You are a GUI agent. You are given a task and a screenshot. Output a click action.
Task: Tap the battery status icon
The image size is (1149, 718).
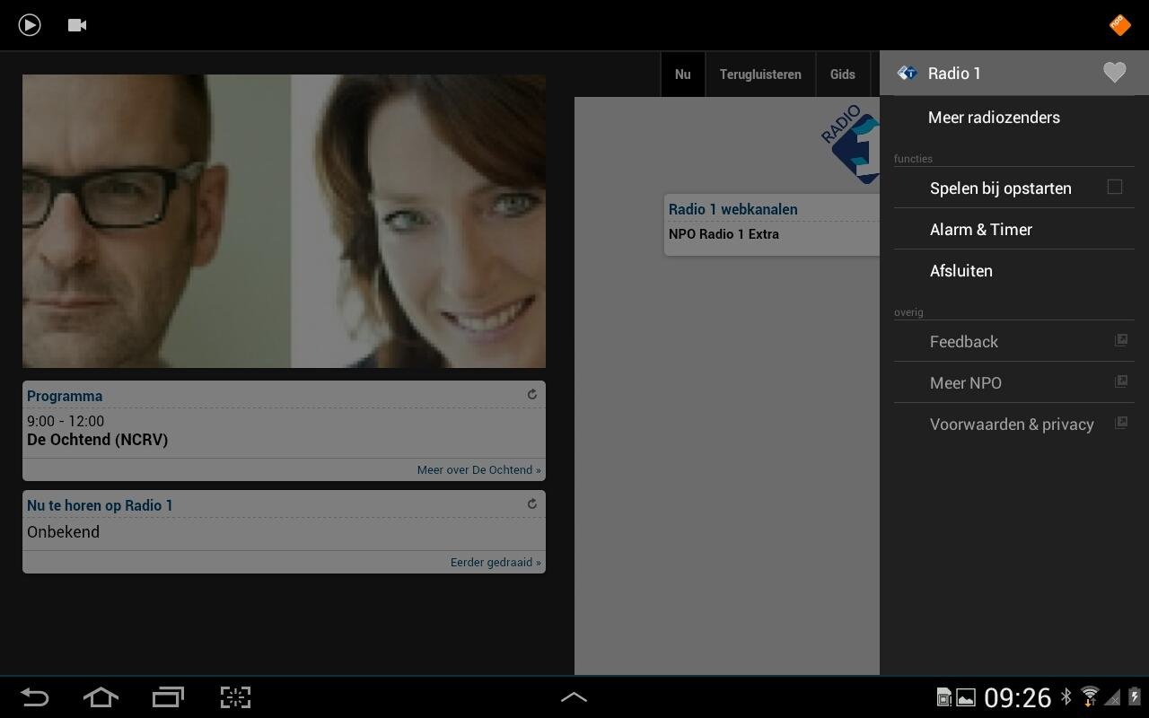1135,697
